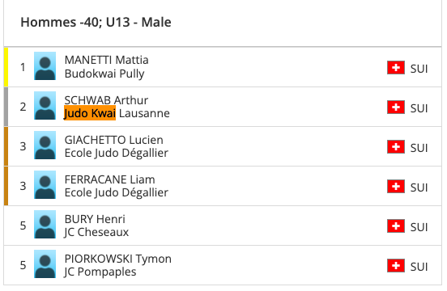Click the Hommes -40; U13 - Male heading
The height and width of the screenshot is (291, 447).
96,22
